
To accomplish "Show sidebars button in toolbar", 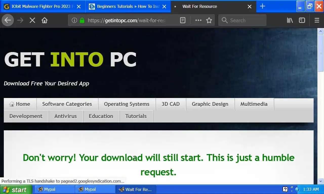I will tap(302, 20).
